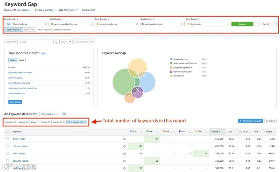Open fitmencook.com keyword details domain selector
This screenshot has width=280, height=172.
pyautogui.click(x=50, y=114)
